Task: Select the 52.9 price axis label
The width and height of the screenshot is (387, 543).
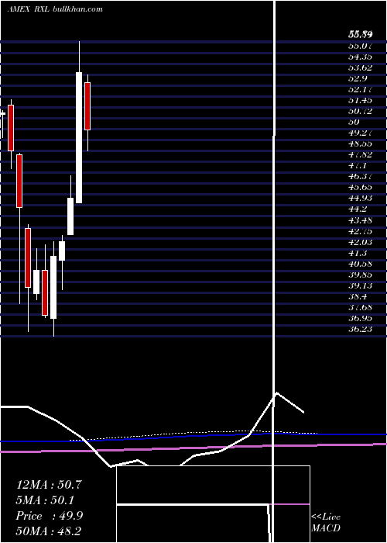Action: (358, 78)
